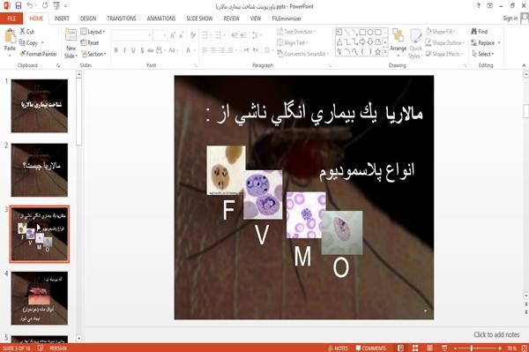Toggle Underline formatting

133,50
